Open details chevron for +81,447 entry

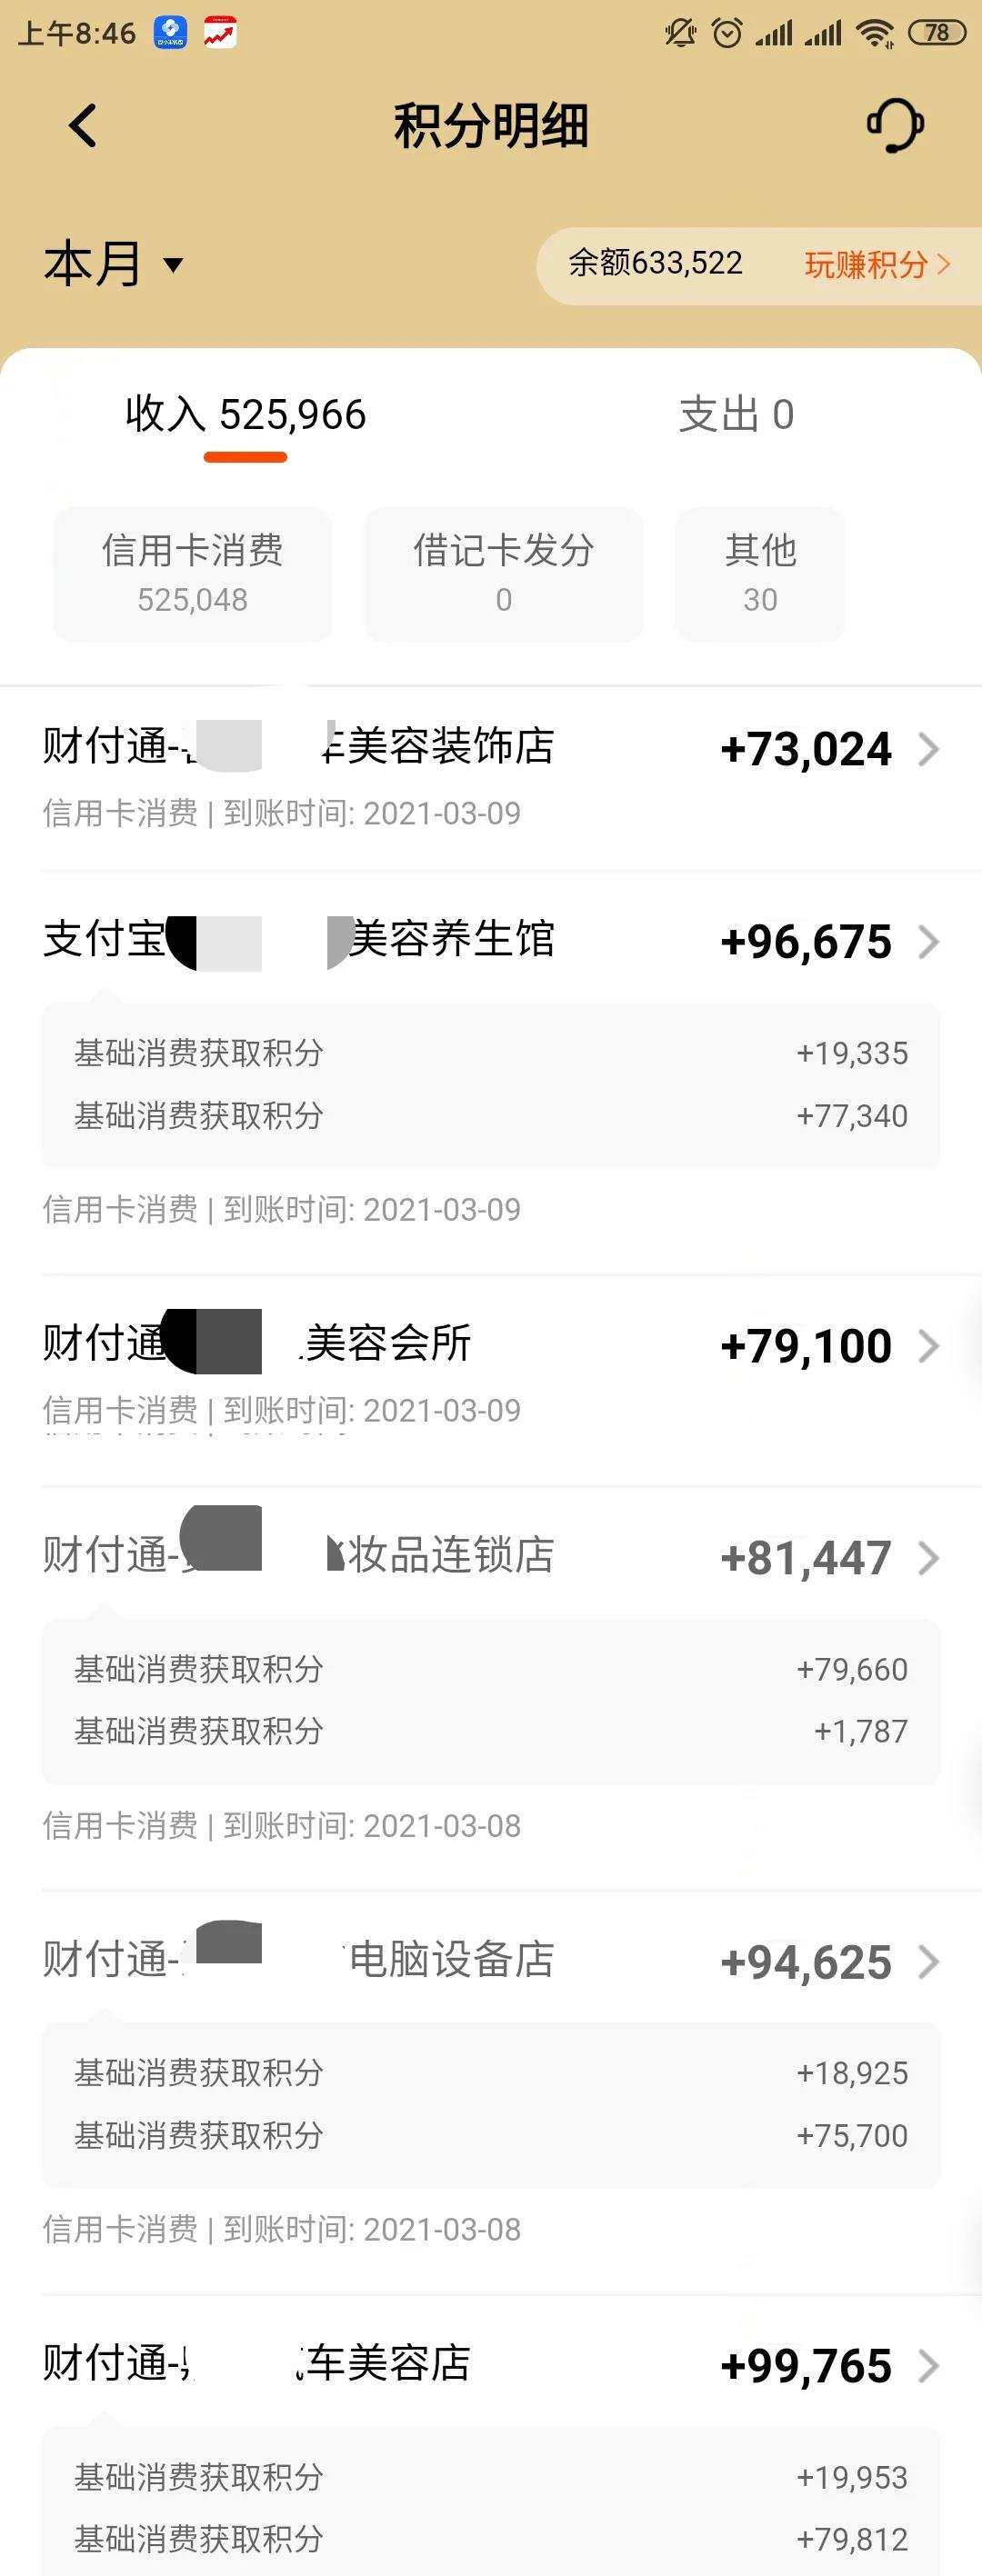point(929,1558)
